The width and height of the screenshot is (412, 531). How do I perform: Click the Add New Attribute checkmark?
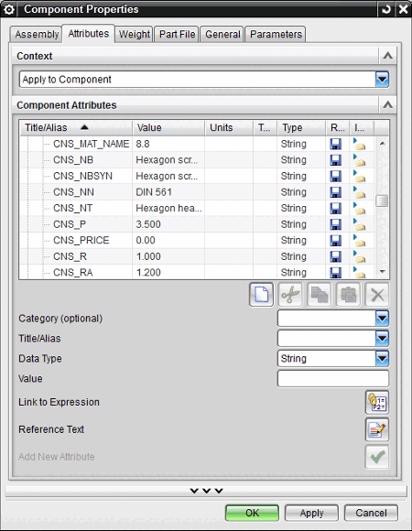[x=377, y=457]
